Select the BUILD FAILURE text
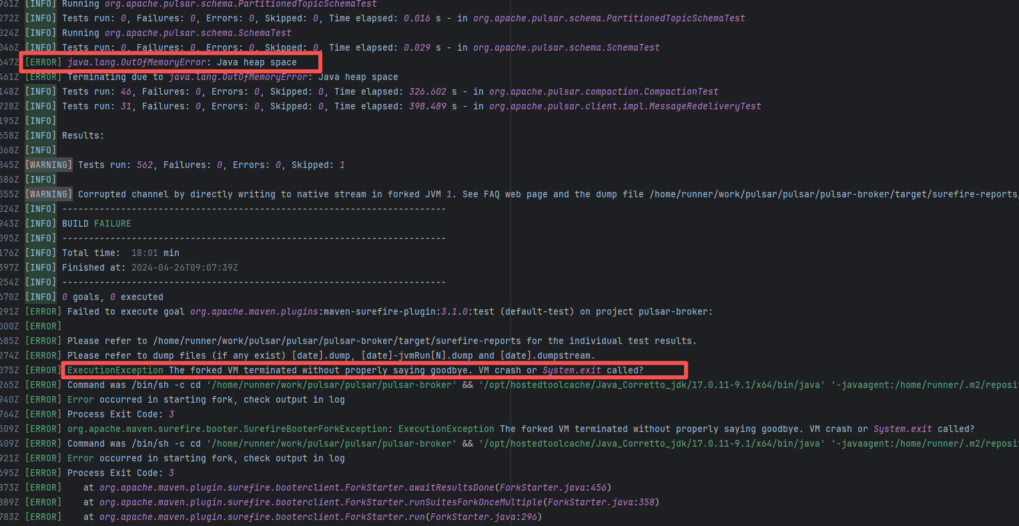The width and height of the screenshot is (1019, 526). coord(97,223)
